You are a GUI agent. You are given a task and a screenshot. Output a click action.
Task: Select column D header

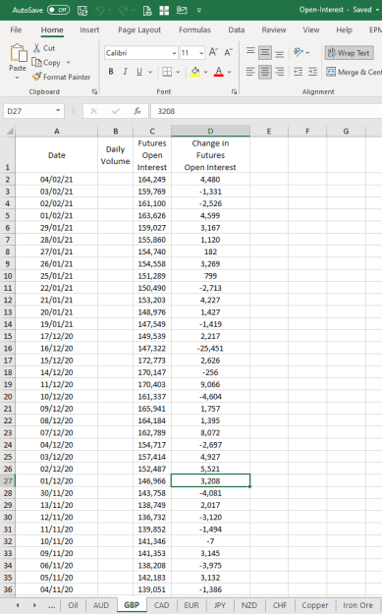point(210,131)
